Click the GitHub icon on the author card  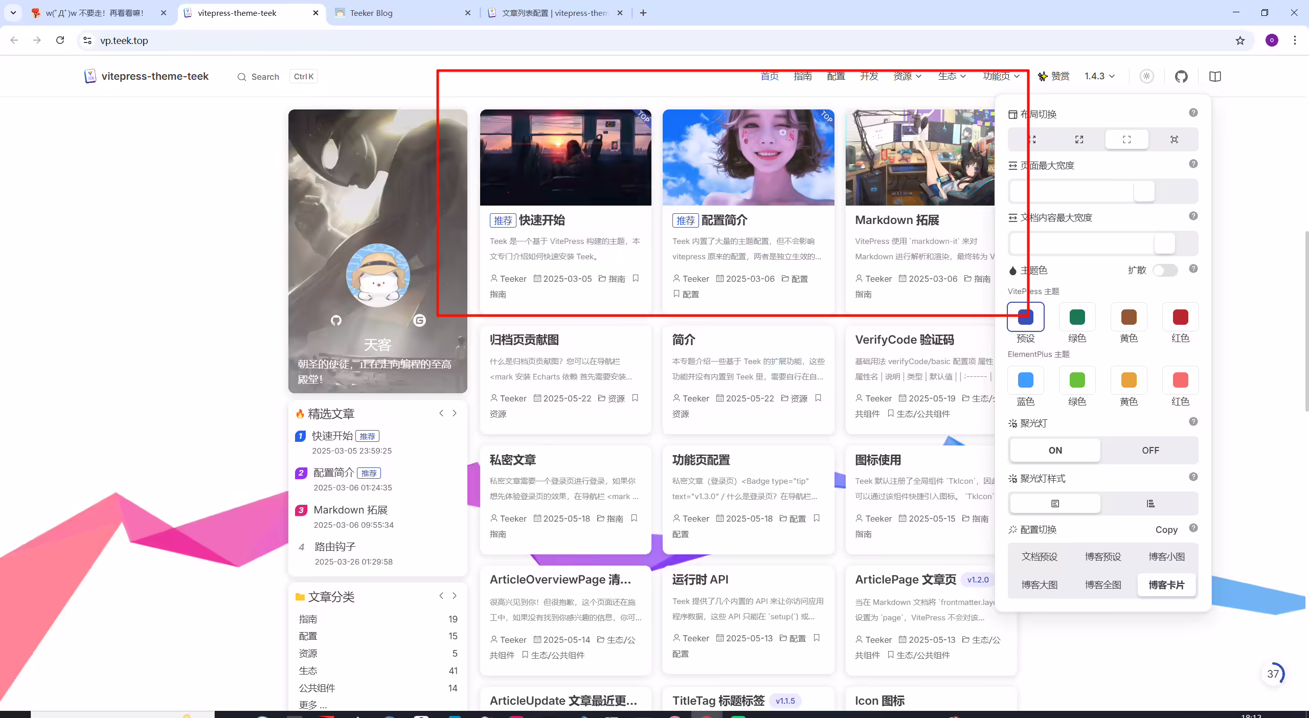(336, 321)
